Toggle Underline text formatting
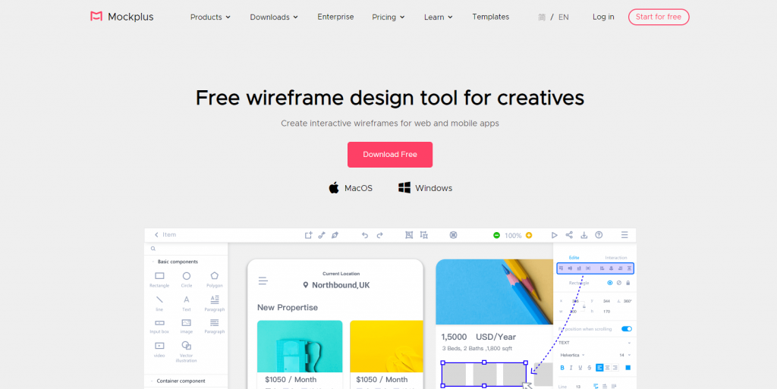 coord(580,368)
